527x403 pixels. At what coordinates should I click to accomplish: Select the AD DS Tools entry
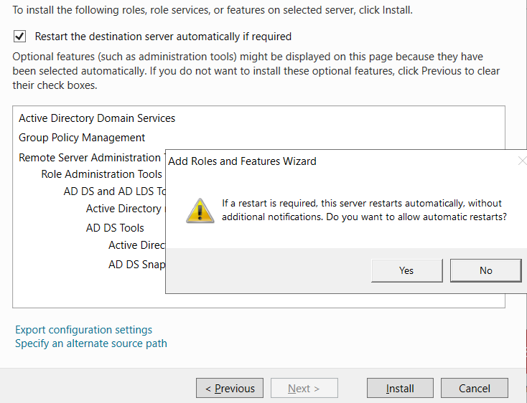coord(115,228)
